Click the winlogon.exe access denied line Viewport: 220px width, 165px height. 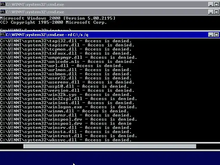(68, 107)
